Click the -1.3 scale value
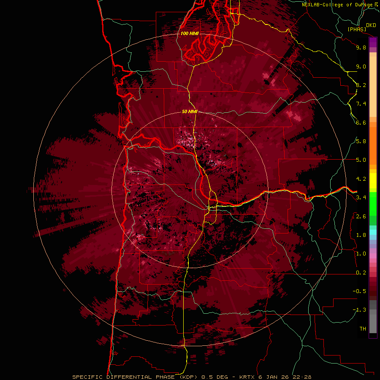Viewport: 380px width, 380px height. [359, 310]
